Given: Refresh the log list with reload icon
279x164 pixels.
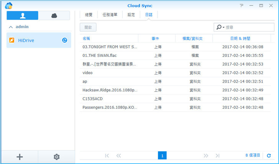Looking at the screenshot, I should coord(269,156).
